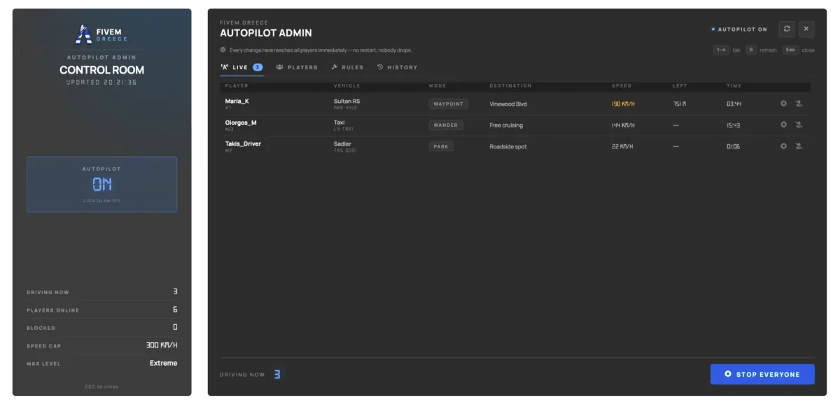Click the FiveM Greece logo in sidebar
The height and width of the screenshot is (407, 840).
[101, 33]
